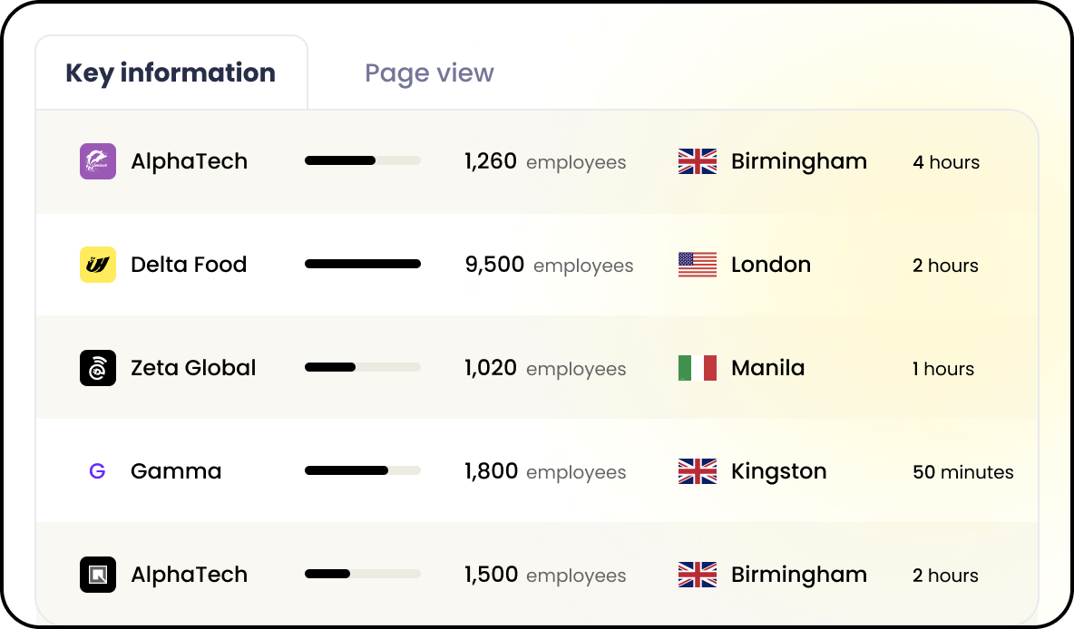Click the black Zeta Global logo

tap(98, 368)
